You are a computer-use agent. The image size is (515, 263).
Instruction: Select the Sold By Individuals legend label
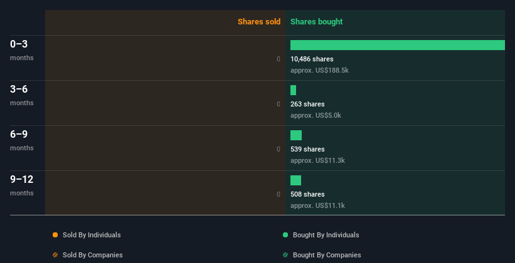click(92, 235)
